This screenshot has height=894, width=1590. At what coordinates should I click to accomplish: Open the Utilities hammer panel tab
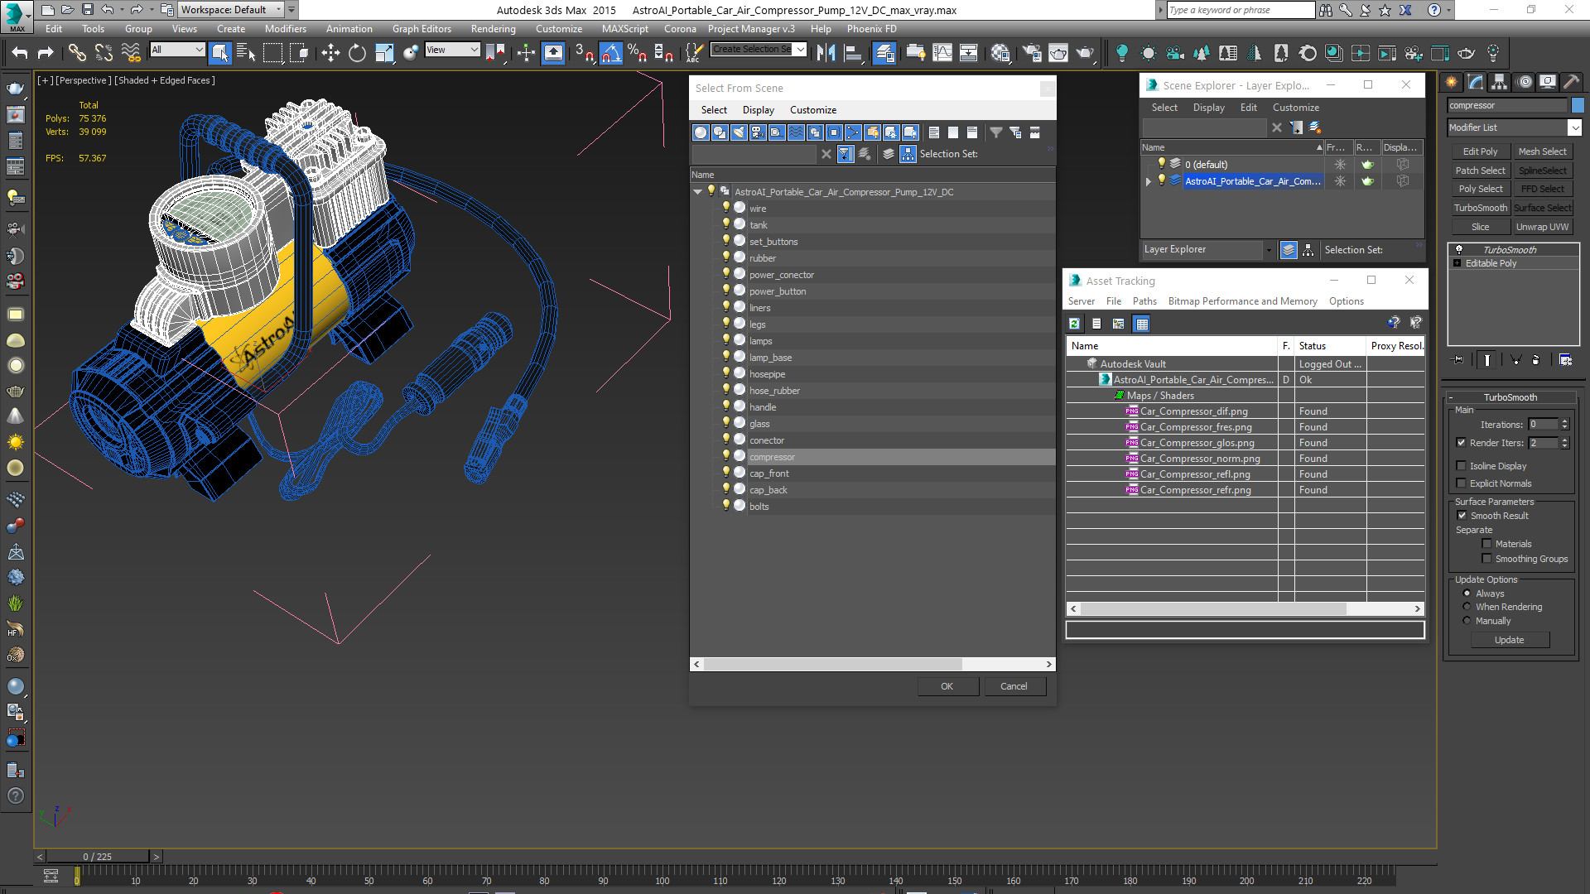tap(1571, 82)
